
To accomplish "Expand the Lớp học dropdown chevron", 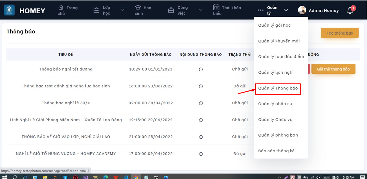I will click(122, 10).
